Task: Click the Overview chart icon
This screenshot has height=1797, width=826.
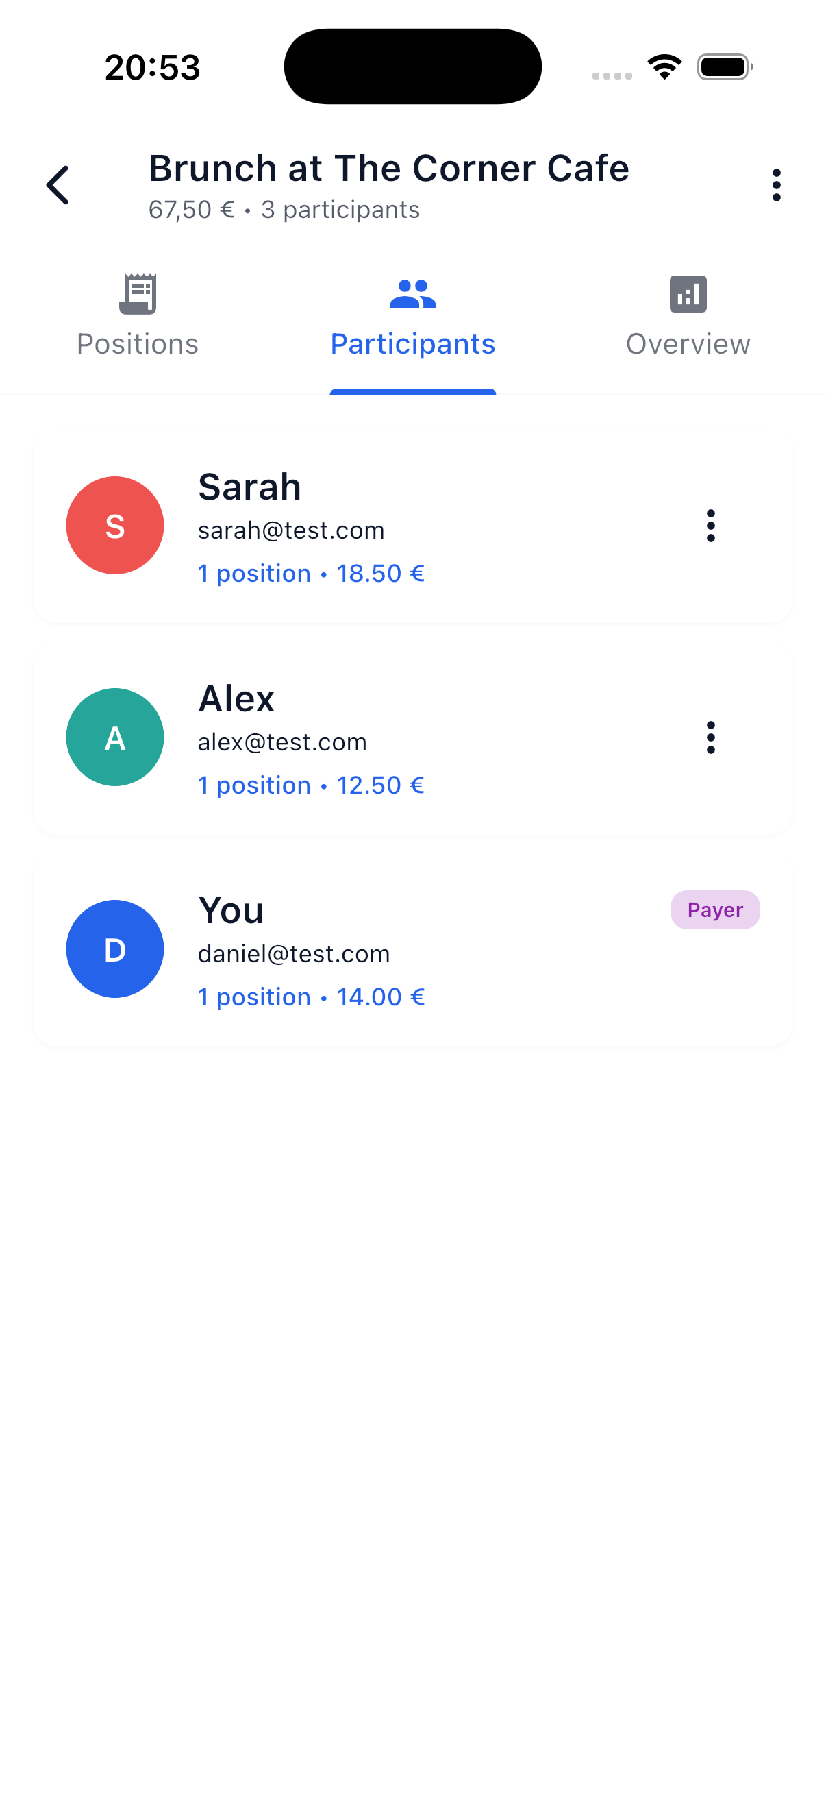Action: [x=687, y=294]
